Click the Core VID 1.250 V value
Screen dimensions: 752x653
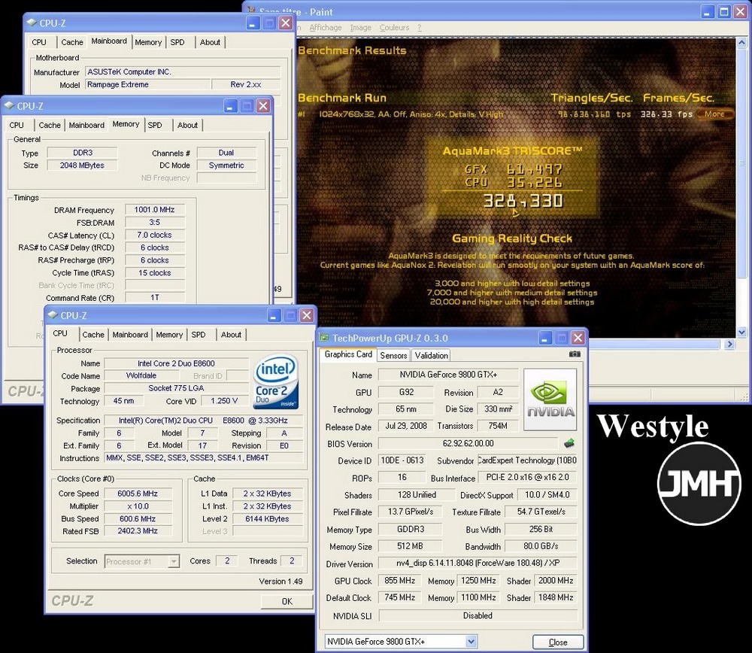[223, 401]
